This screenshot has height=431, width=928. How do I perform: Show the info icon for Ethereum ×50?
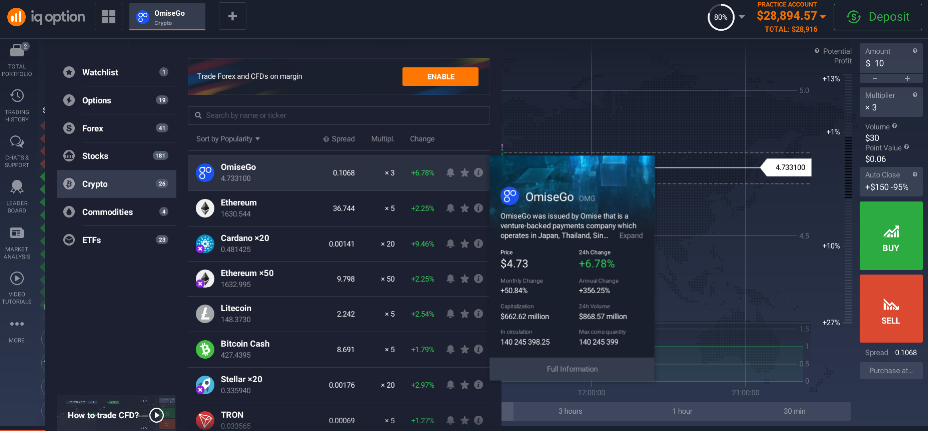478,279
